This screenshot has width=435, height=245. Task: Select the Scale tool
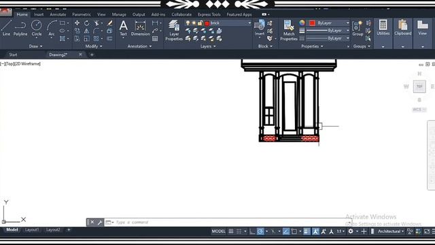pos(87,39)
